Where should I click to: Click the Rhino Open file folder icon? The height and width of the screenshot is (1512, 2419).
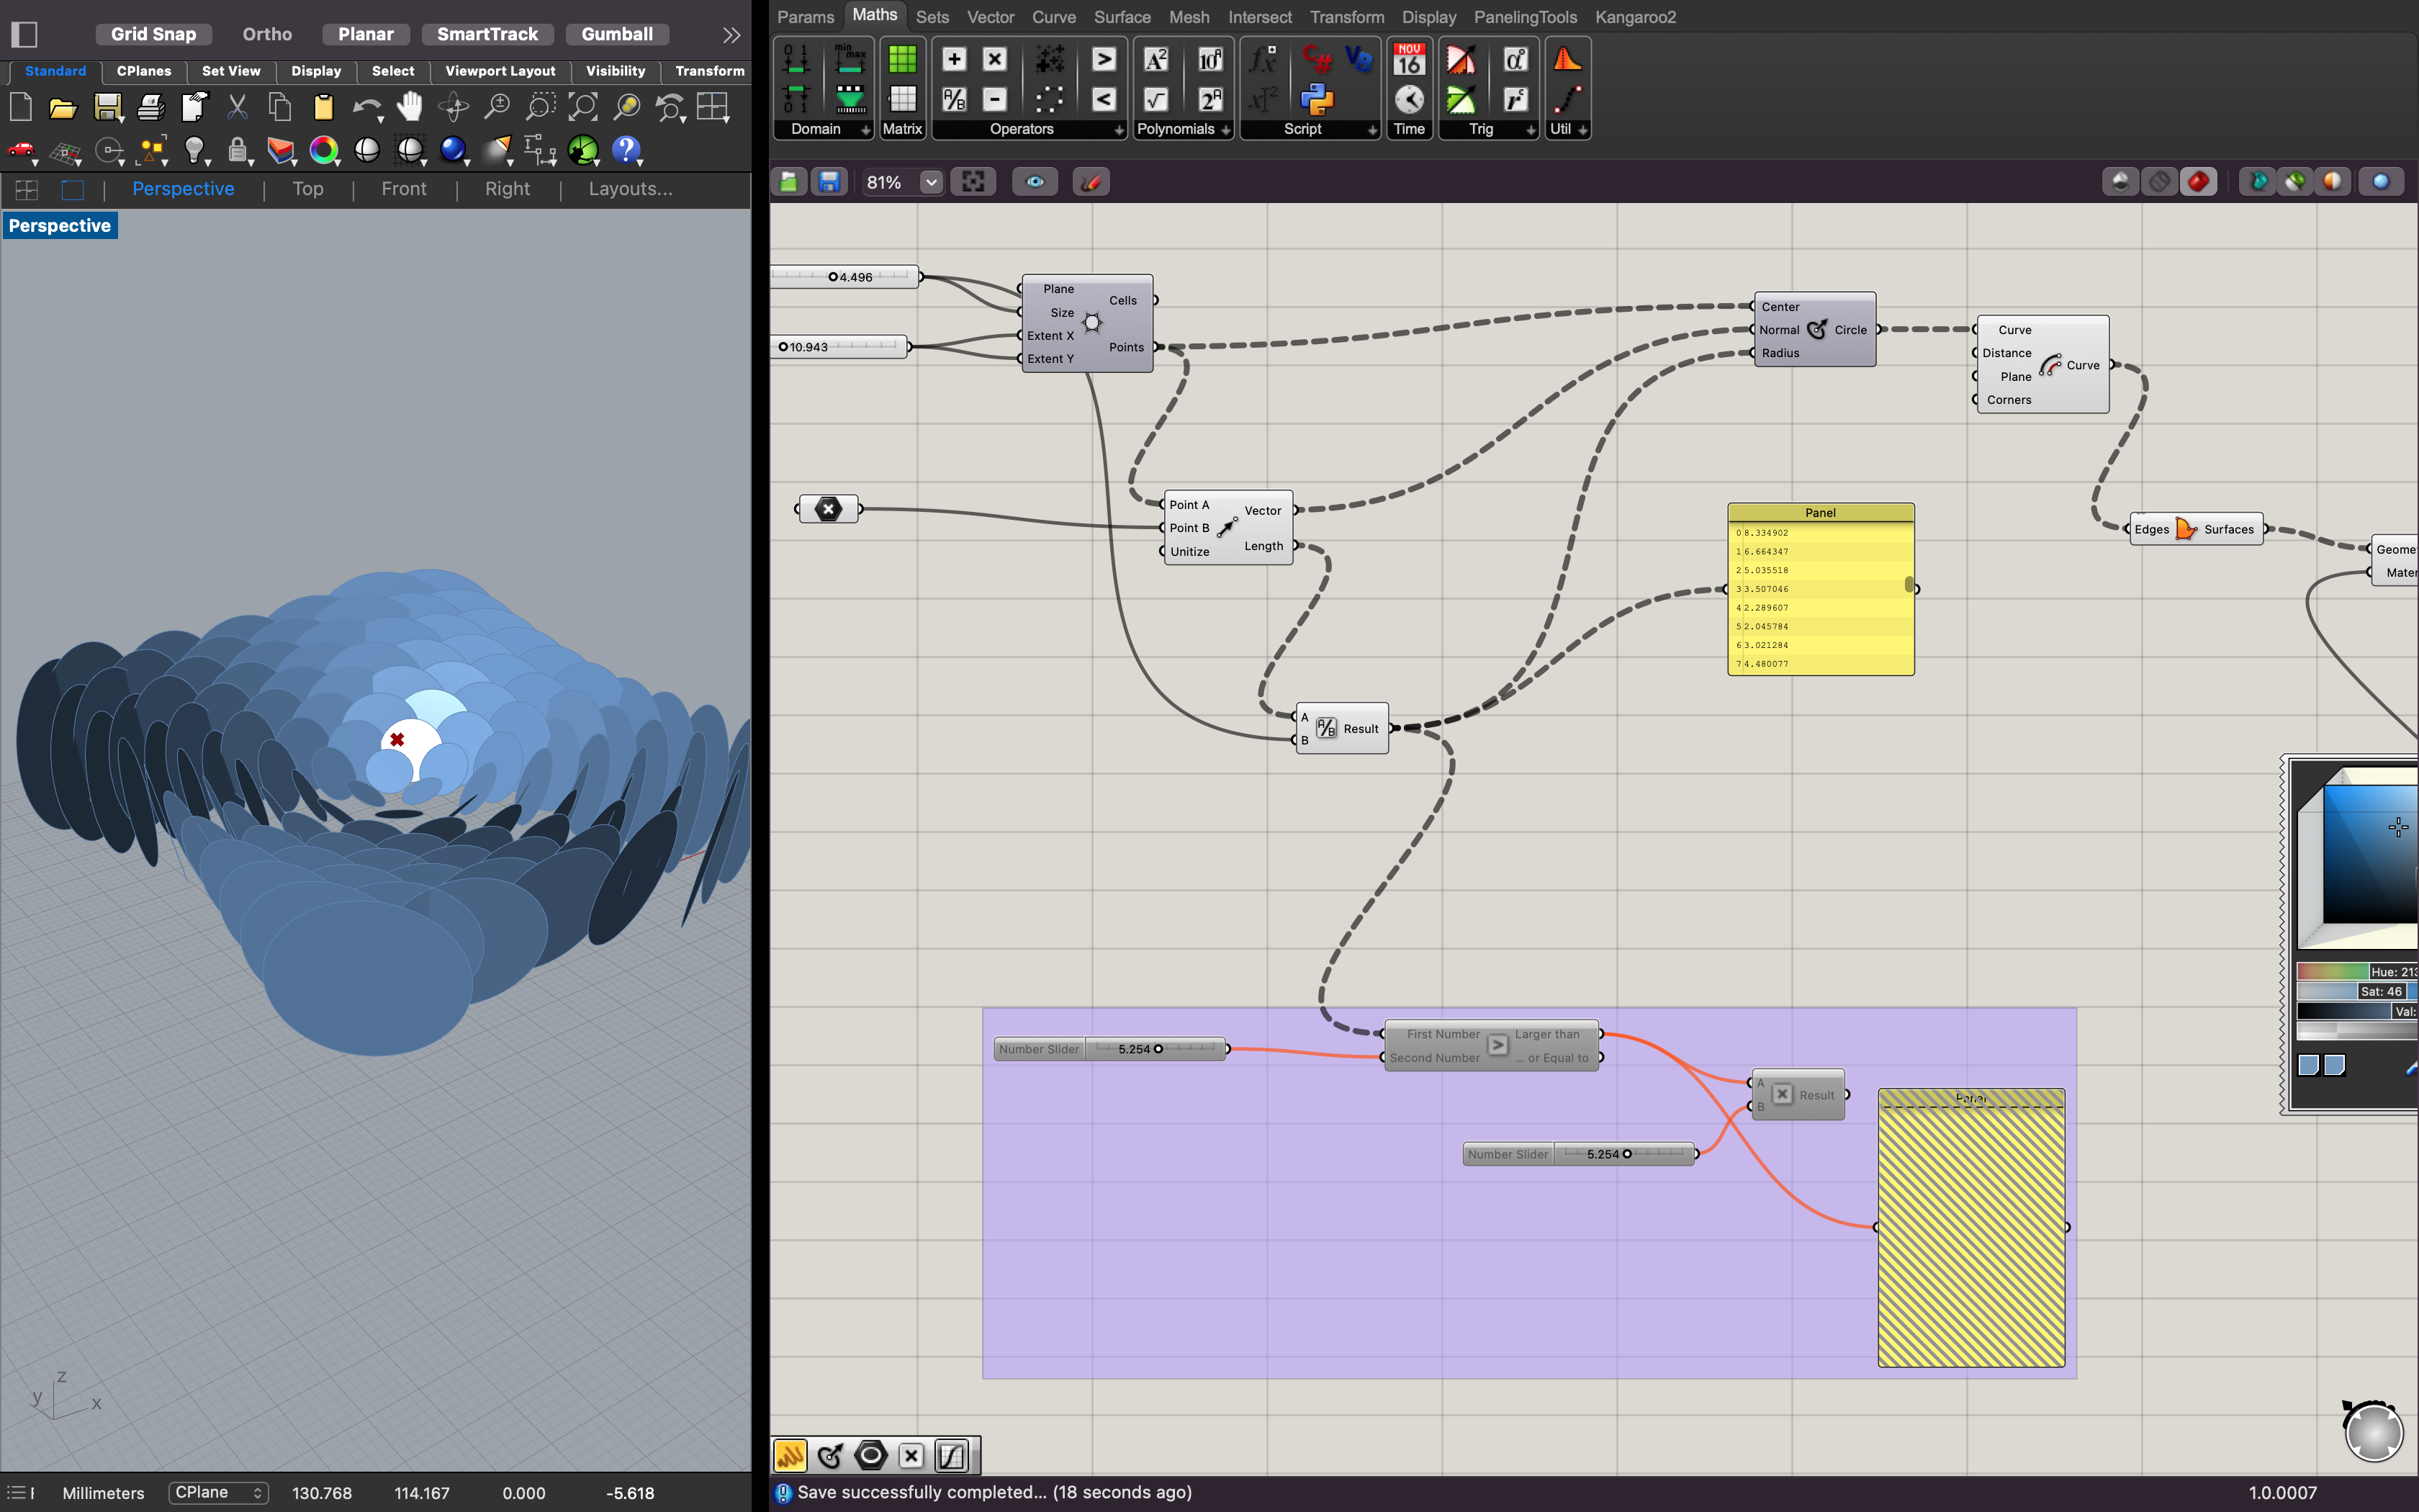click(63, 108)
